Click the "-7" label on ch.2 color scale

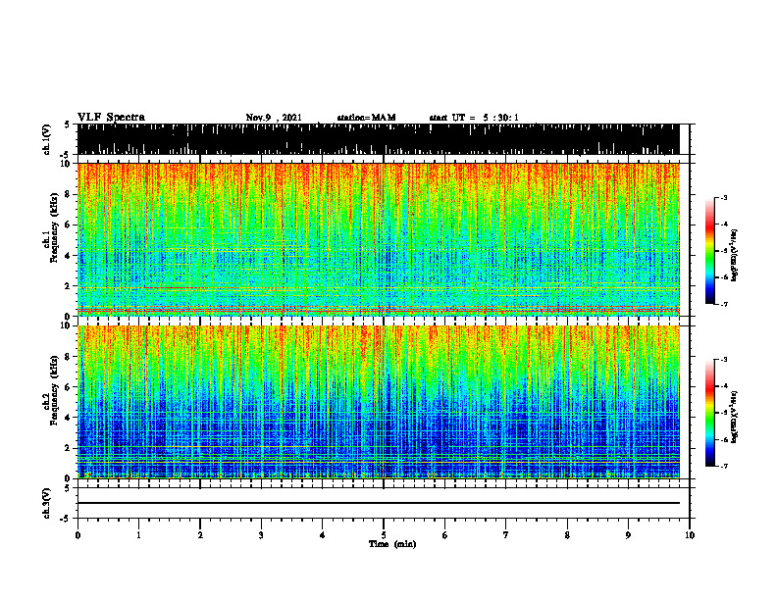pos(724,466)
